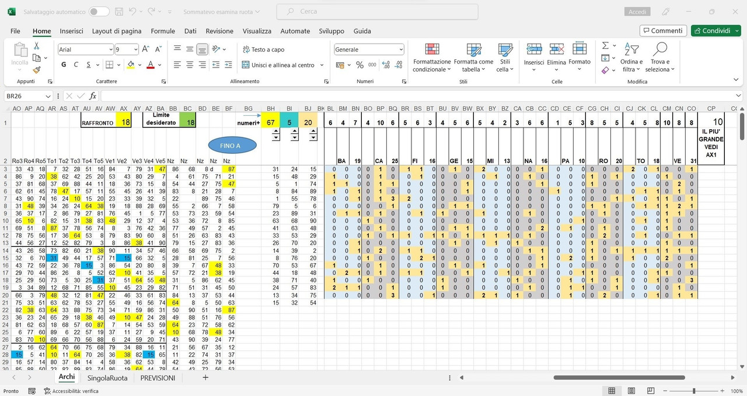
Task: Click Formato cells button
Action: click(x=580, y=57)
